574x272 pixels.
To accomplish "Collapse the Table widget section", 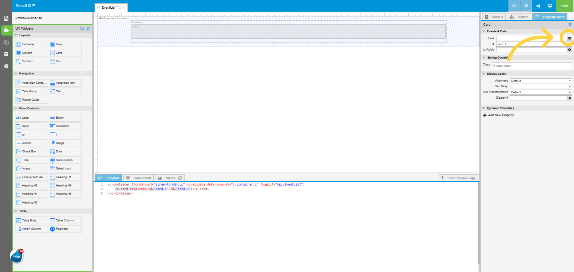I will tap(16, 211).
